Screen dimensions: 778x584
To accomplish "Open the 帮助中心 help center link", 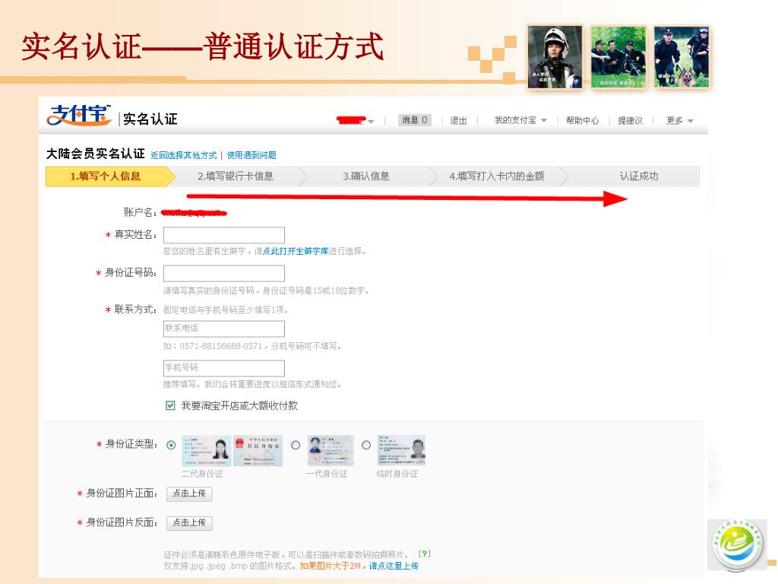I will [582, 121].
